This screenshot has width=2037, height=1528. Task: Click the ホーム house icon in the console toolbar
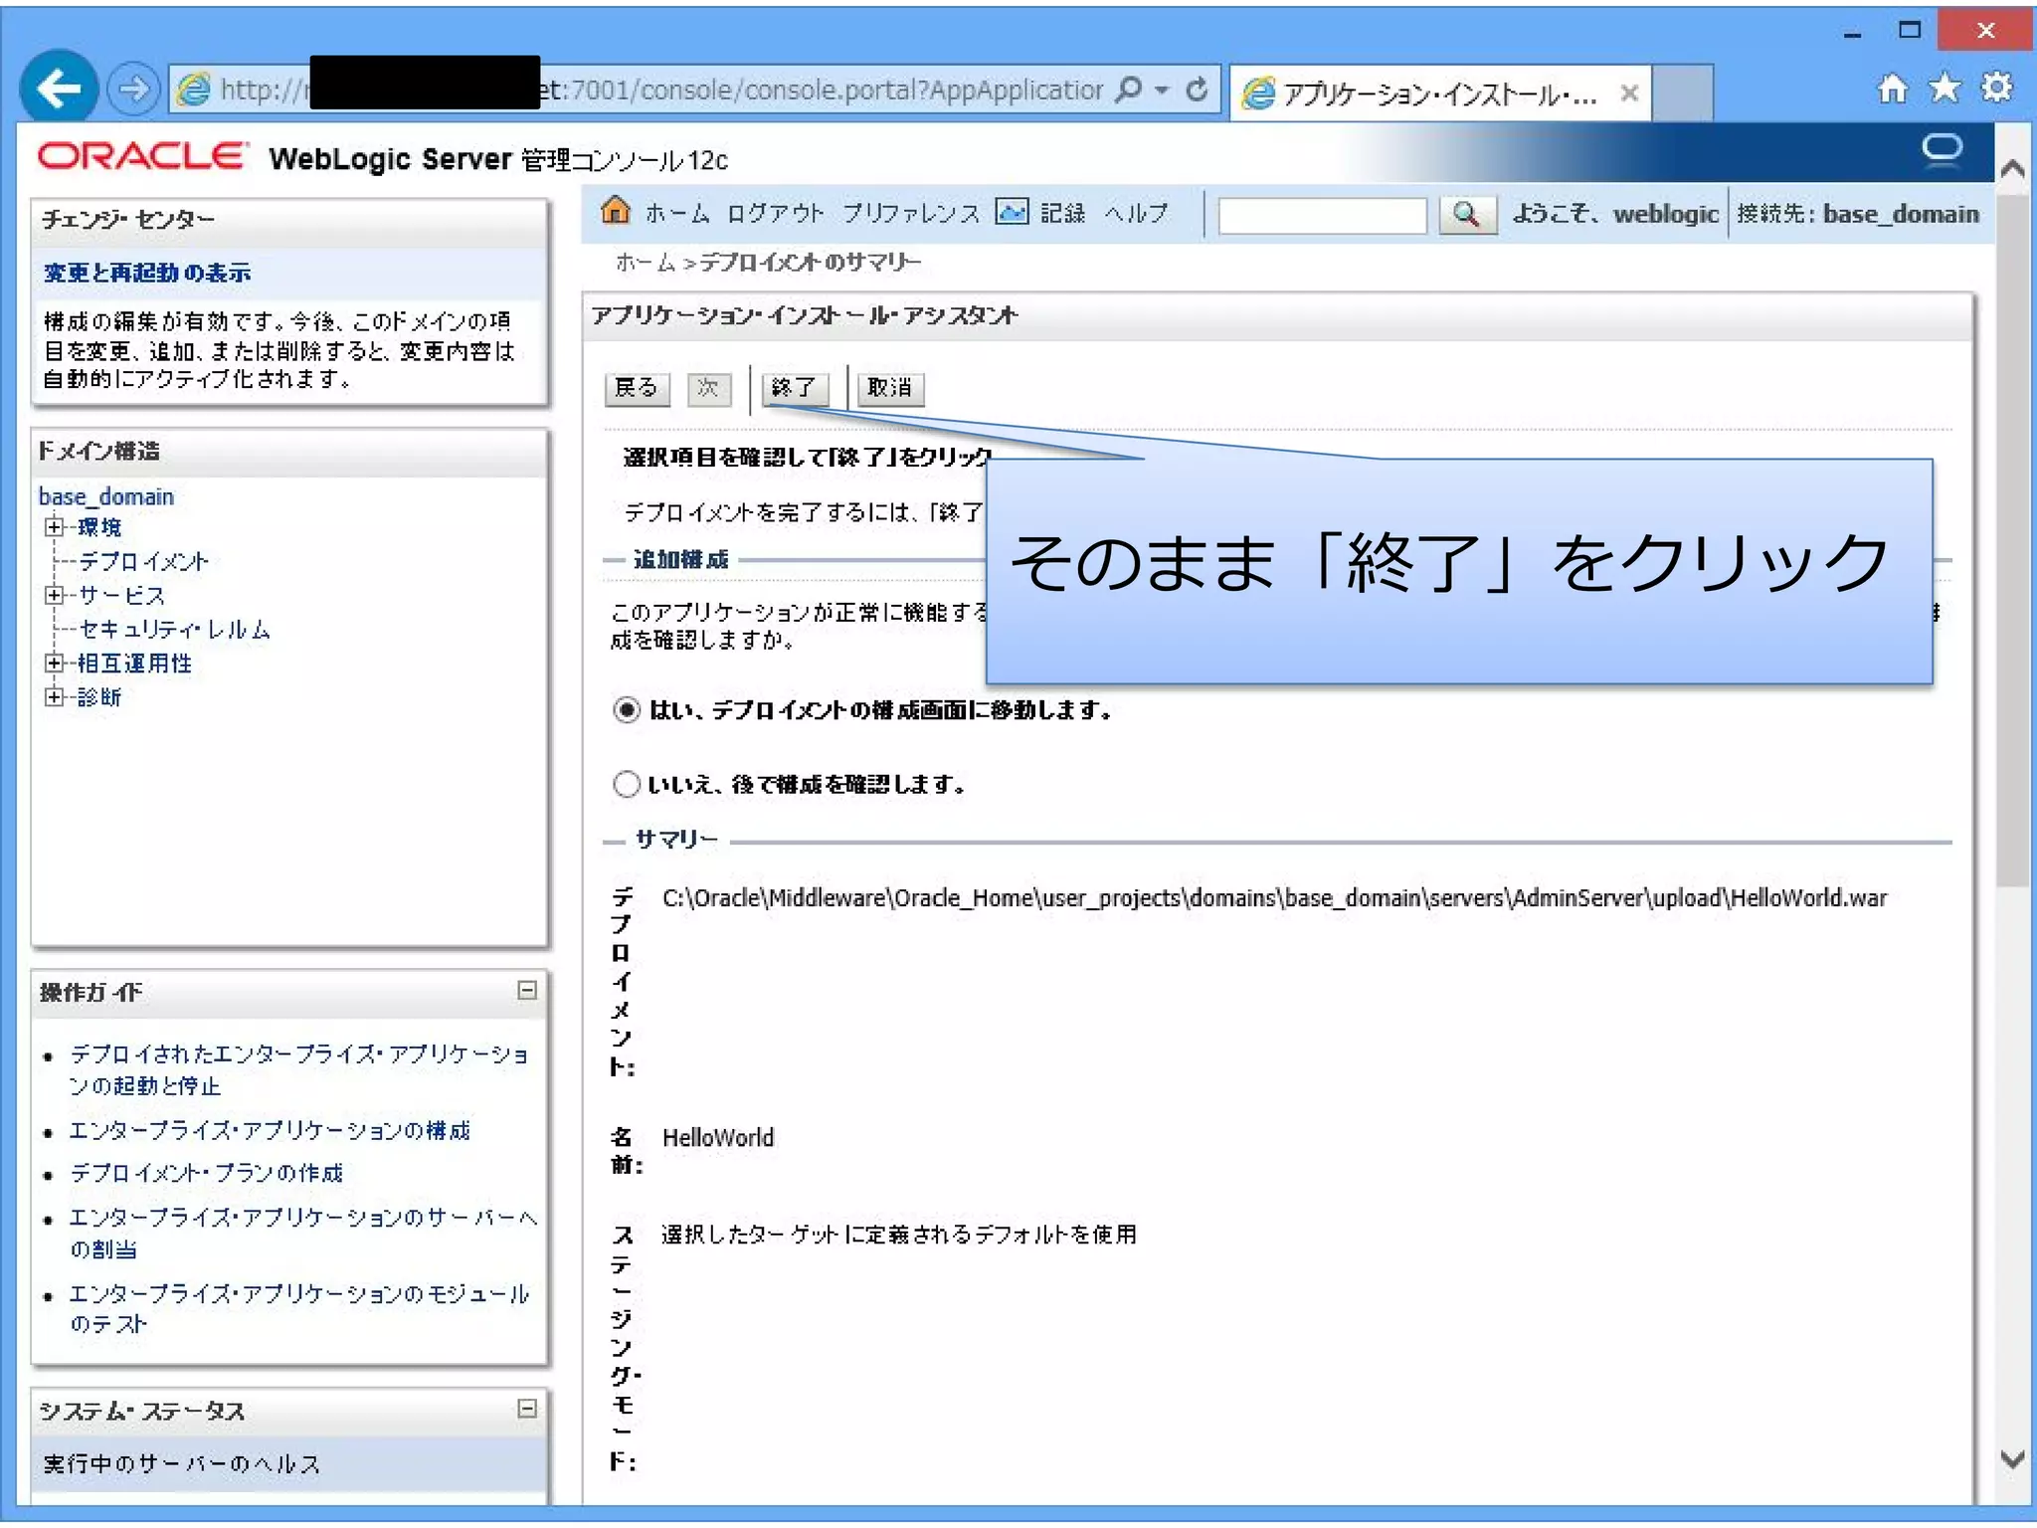click(616, 211)
